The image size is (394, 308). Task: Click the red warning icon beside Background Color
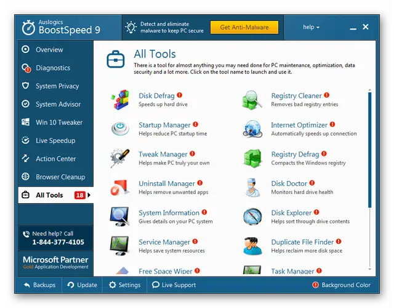[315, 285]
